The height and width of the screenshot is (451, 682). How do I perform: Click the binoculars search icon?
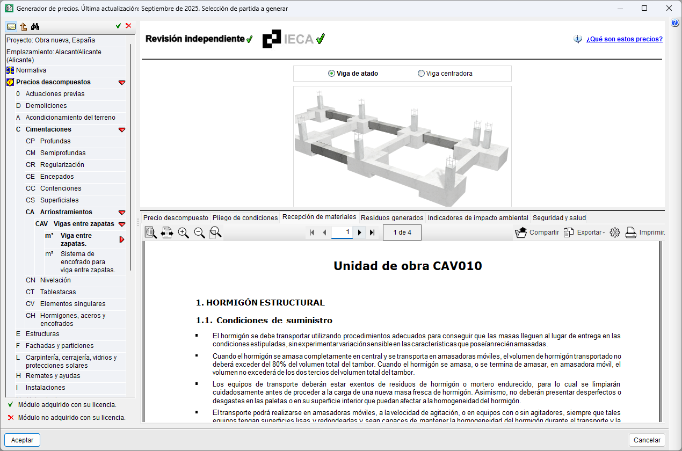click(35, 27)
